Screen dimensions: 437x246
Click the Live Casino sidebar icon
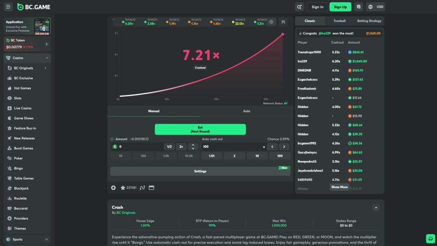(9, 108)
